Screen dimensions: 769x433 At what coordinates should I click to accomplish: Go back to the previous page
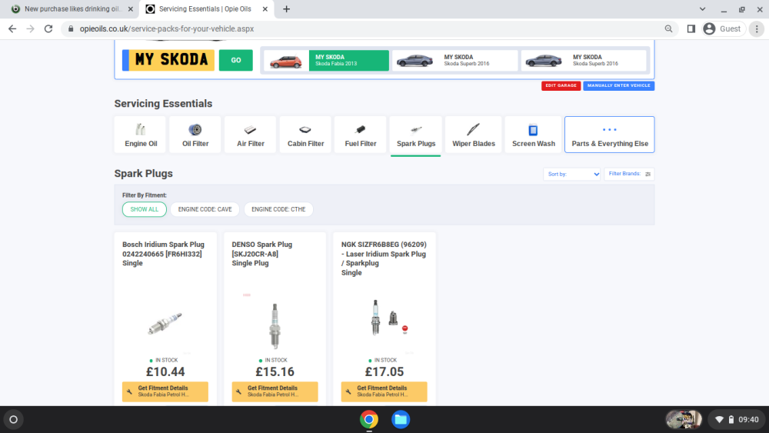(12, 29)
